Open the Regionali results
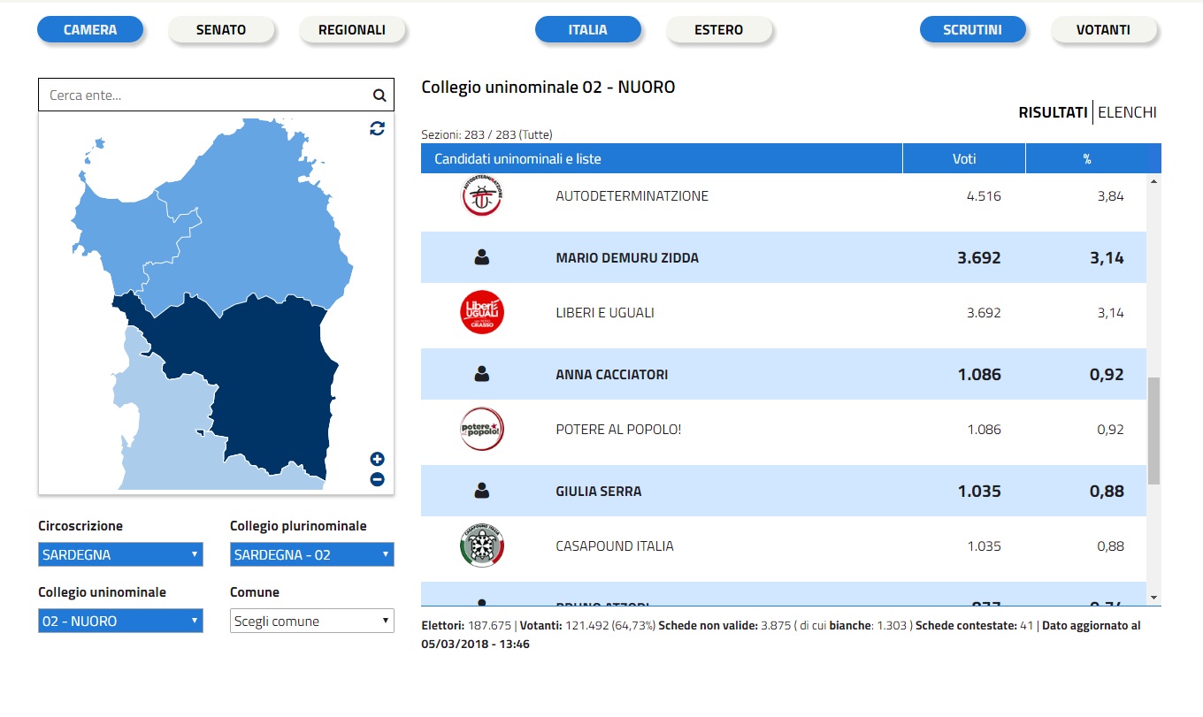Viewport: 1203px width, 717px height. [x=352, y=29]
